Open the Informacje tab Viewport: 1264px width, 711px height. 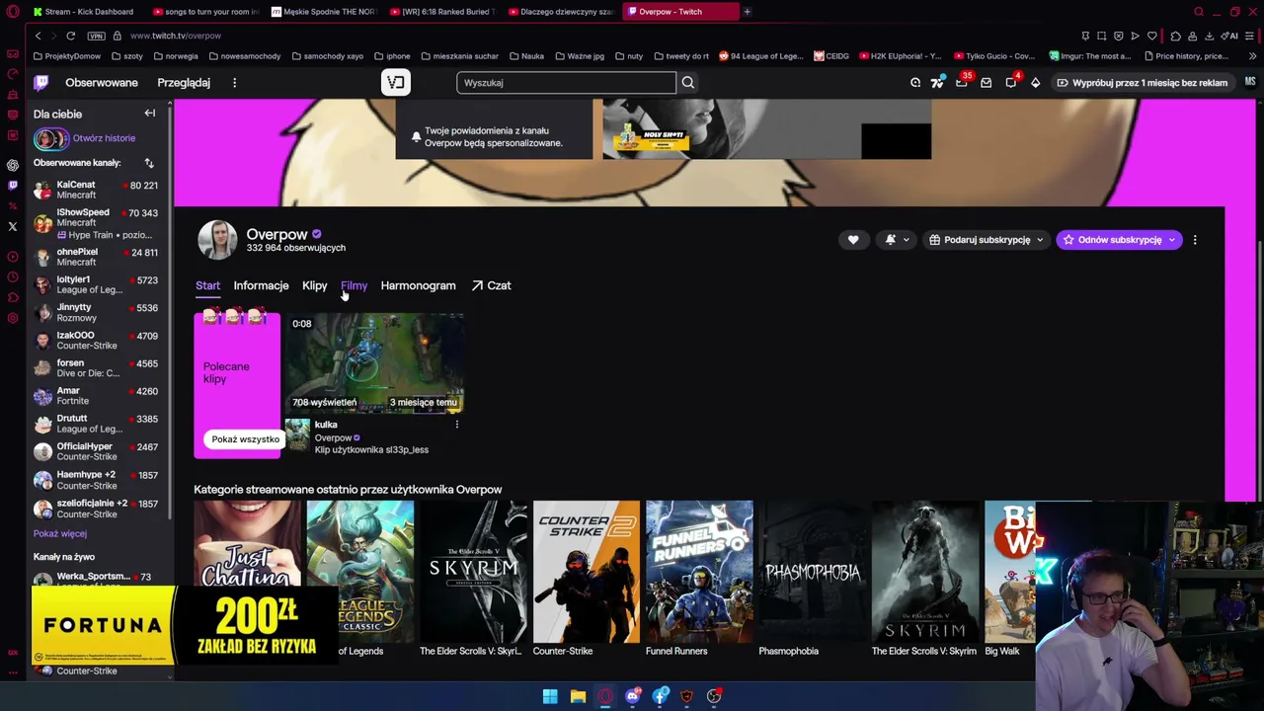(261, 285)
